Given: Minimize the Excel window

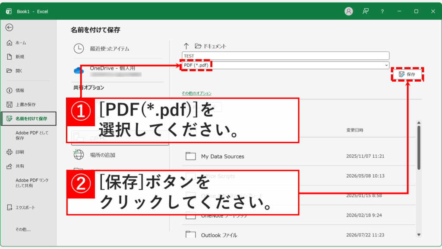Looking at the screenshot, I should pos(399,11).
